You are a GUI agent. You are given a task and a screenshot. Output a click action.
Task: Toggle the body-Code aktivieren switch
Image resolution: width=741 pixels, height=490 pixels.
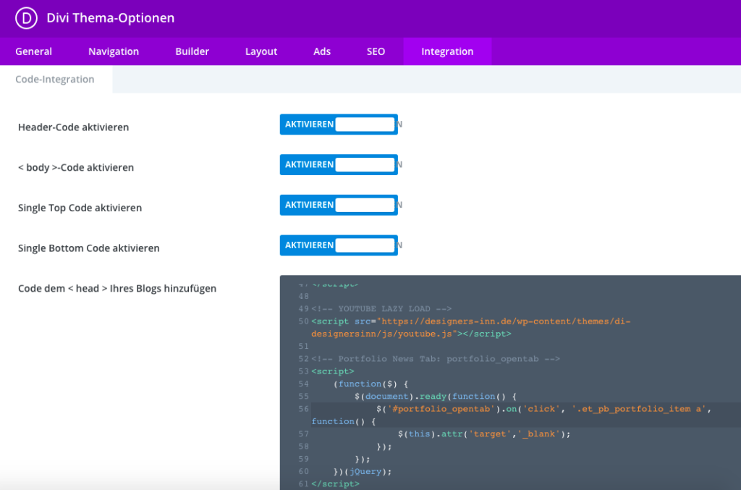click(x=339, y=164)
